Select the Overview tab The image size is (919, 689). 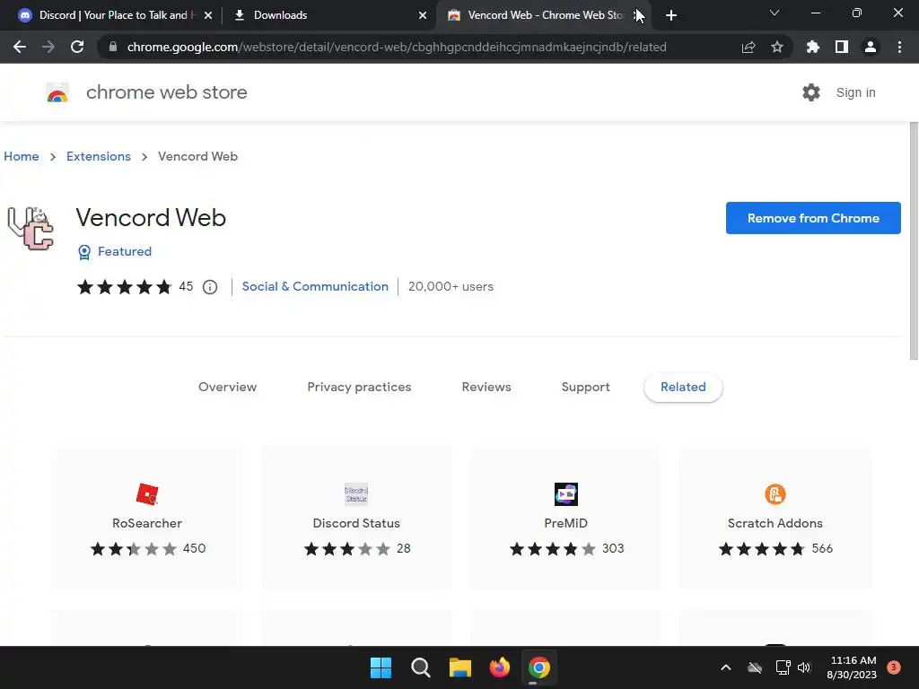coord(227,387)
